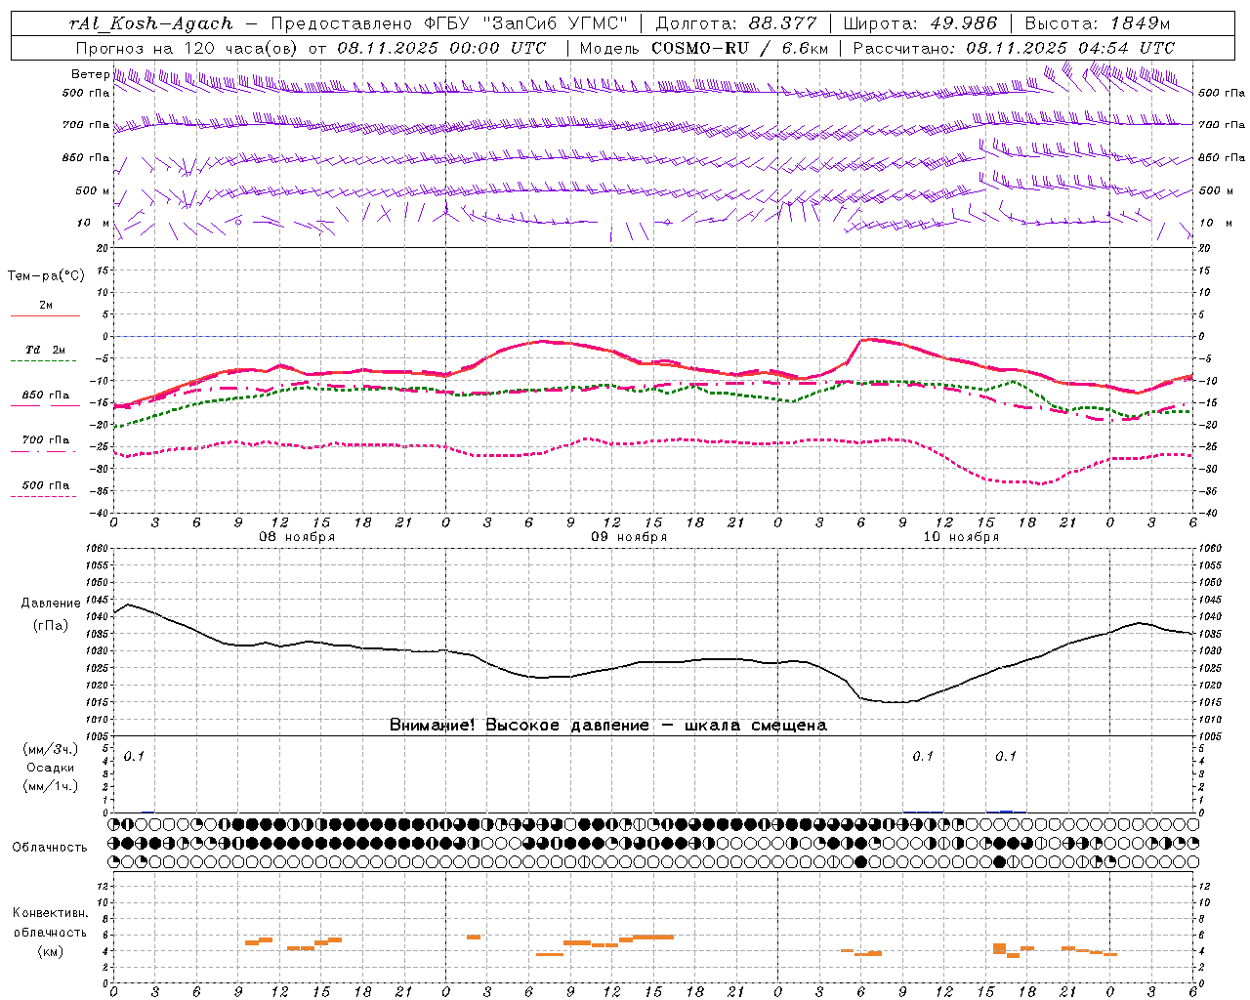Click the -40 value on the left temperature axis
The width and height of the screenshot is (1250, 1000).
click(x=101, y=514)
